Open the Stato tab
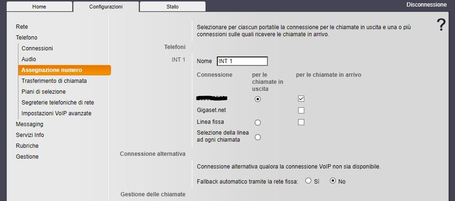The height and width of the screenshot is (201, 455). [172, 7]
